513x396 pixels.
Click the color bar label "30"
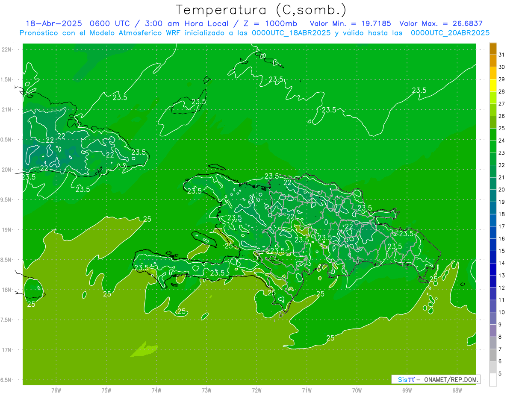pos(502,67)
